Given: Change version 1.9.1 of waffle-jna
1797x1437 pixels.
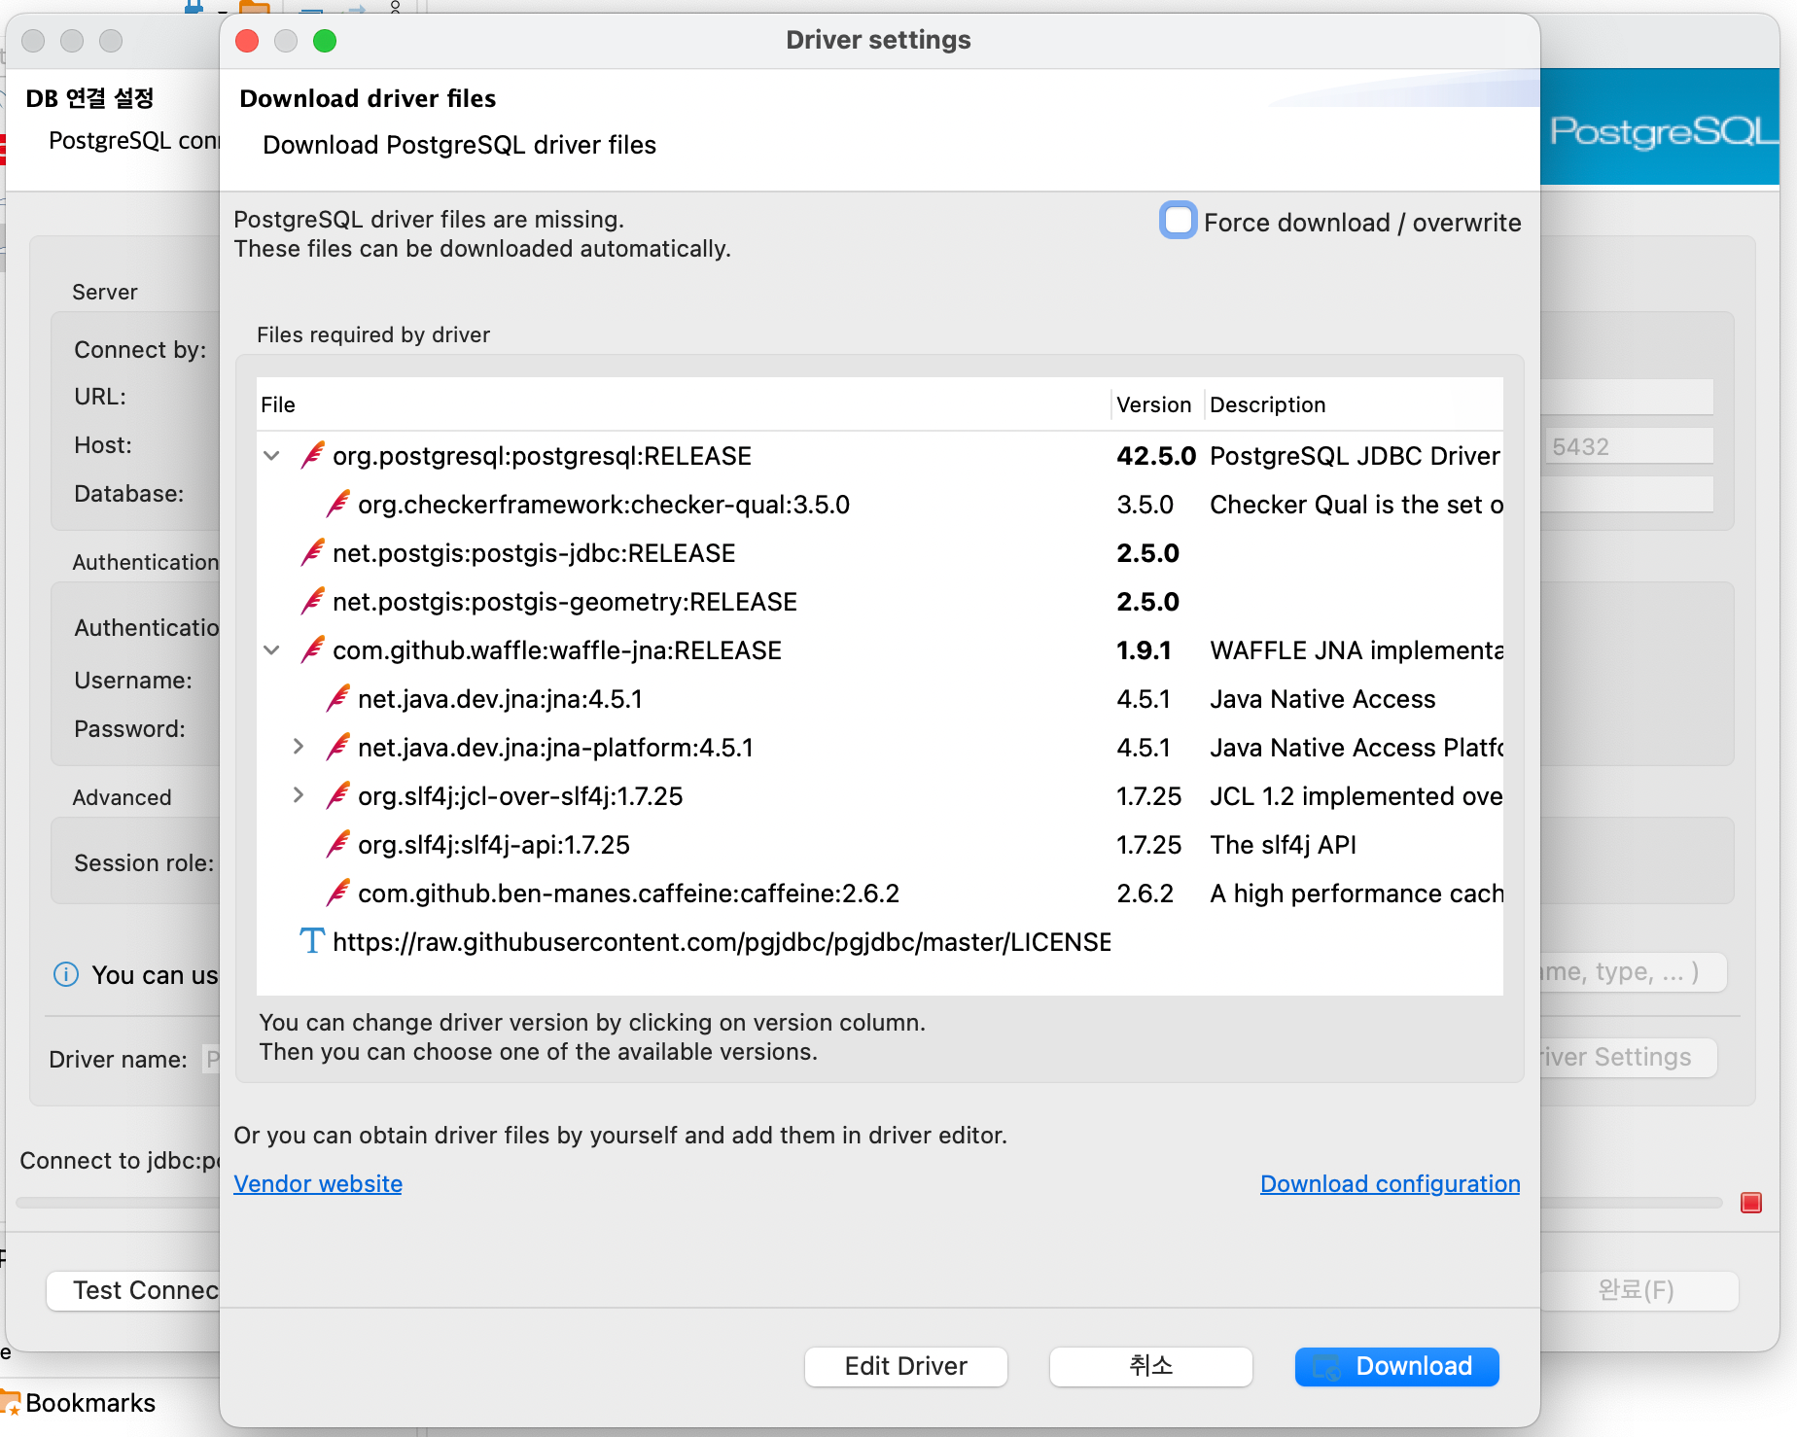Looking at the screenshot, I should [x=1144, y=650].
